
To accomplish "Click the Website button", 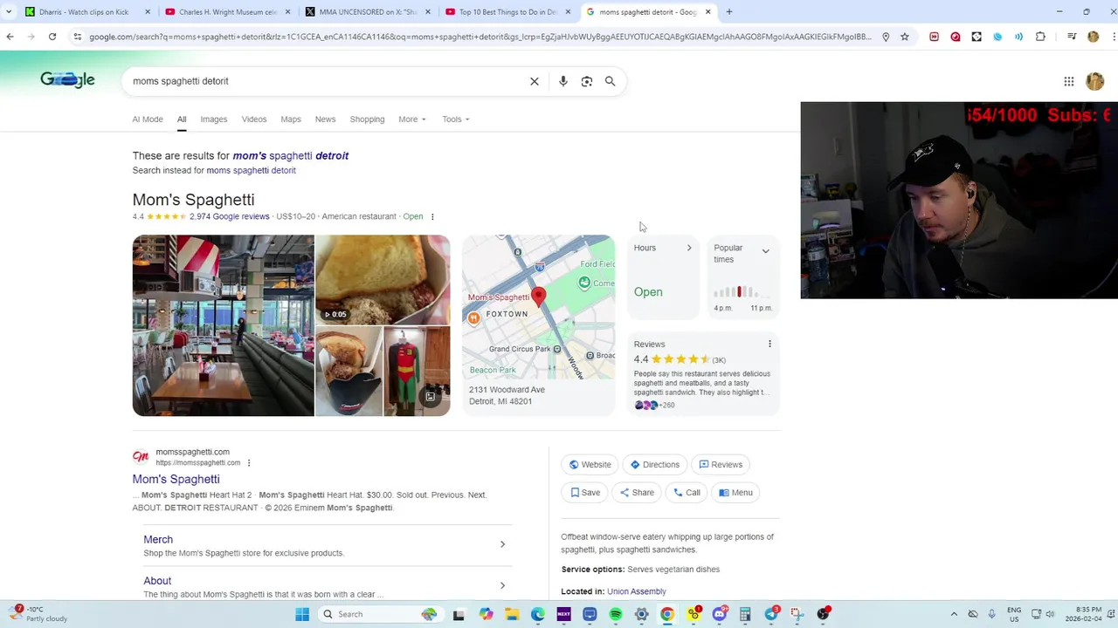I will tap(590, 465).
